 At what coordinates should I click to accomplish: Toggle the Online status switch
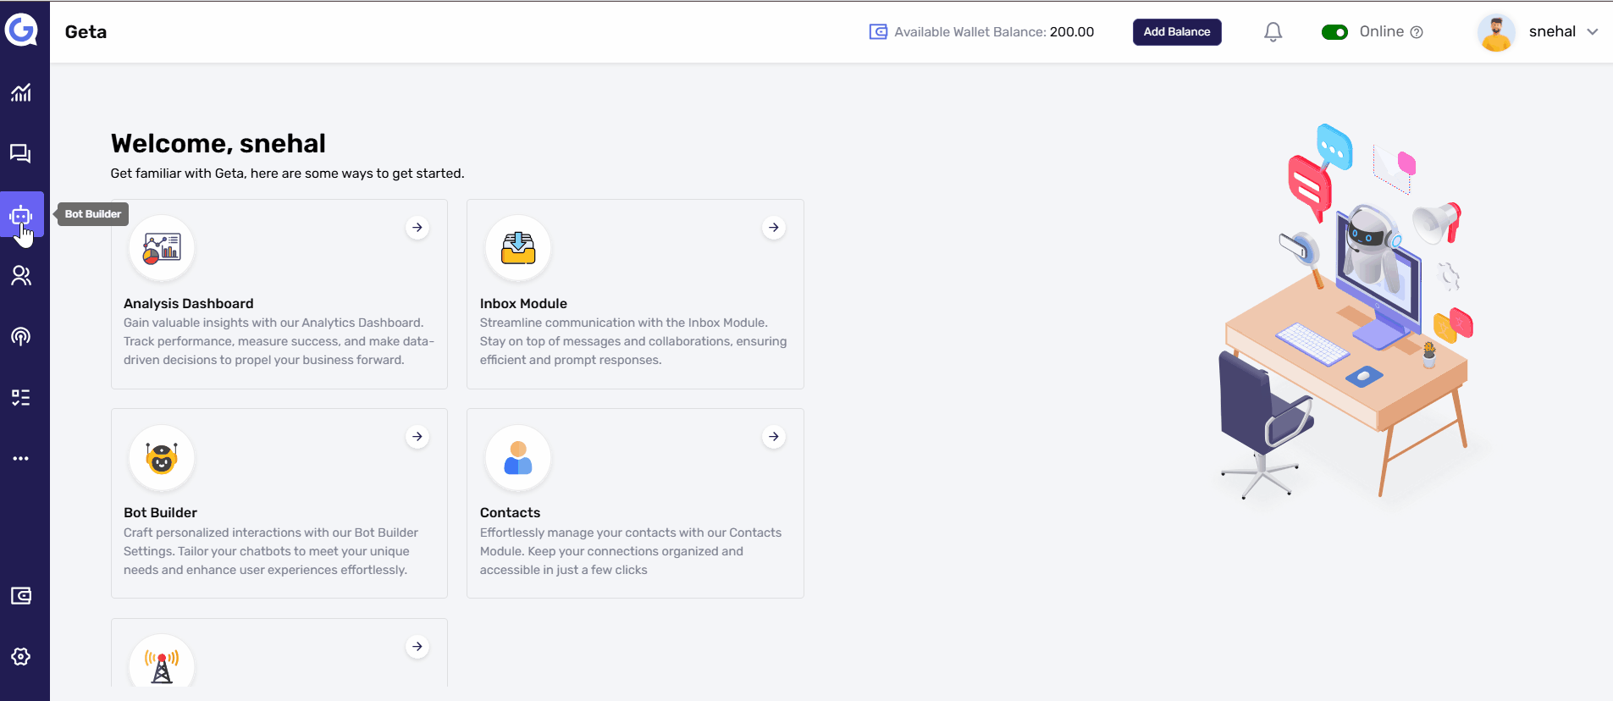pyautogui.click(x=1334, y=32)
